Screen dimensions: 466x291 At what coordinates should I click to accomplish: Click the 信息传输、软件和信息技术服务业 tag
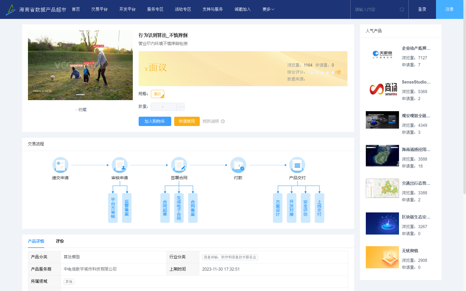click(230, 257)
